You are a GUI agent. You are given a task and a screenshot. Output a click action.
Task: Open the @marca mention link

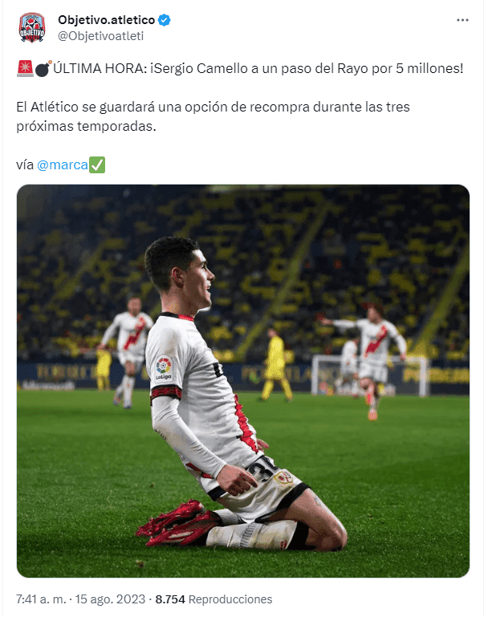click(62, 164)
